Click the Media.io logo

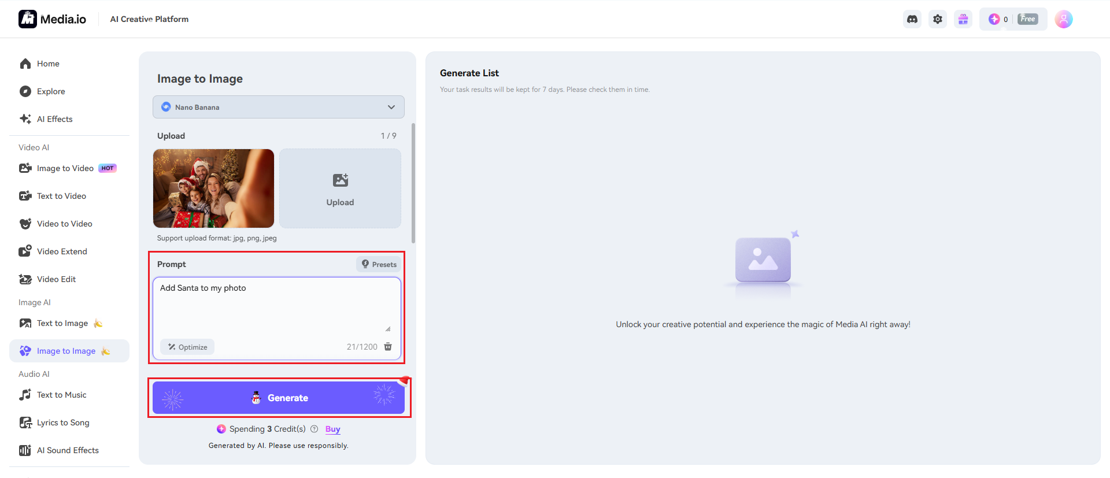[x=52, y=19]
